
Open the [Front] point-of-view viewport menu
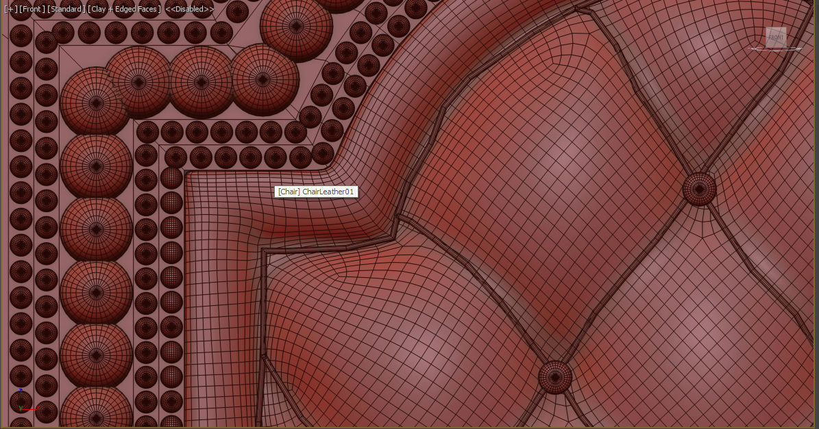(x=32, y=10)
